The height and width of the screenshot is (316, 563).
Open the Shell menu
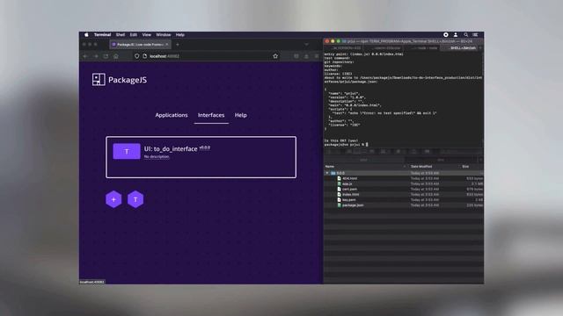[x=121, y=35]
